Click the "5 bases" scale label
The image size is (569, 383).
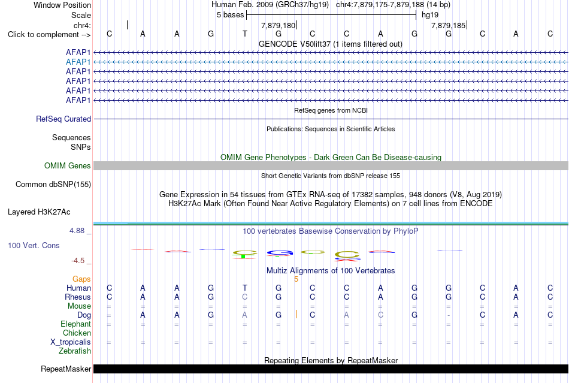[x=231, y=15]
